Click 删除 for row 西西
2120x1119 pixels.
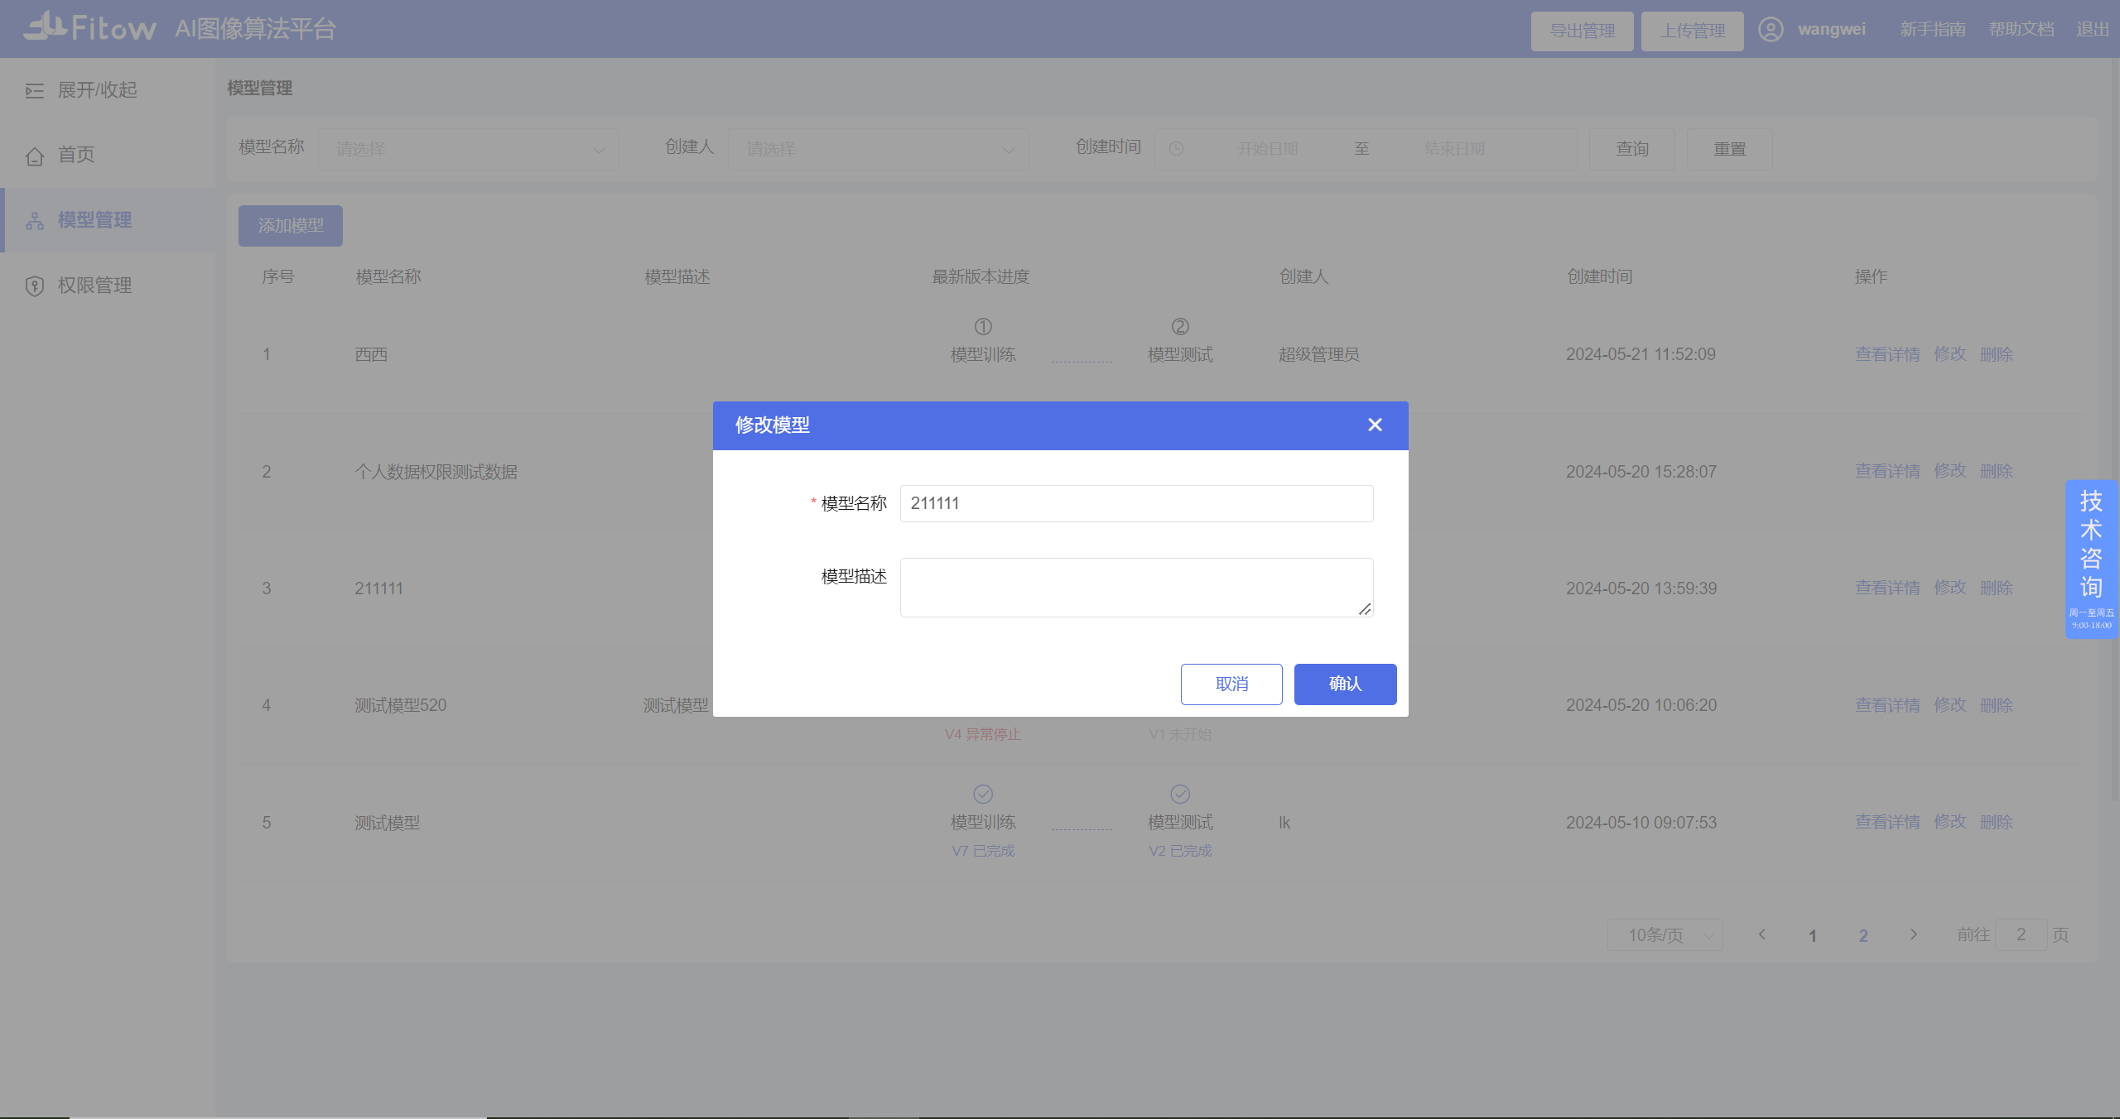(x=1996, y=354)
